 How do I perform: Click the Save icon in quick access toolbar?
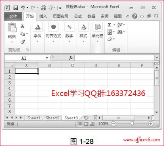coord(16,8)
